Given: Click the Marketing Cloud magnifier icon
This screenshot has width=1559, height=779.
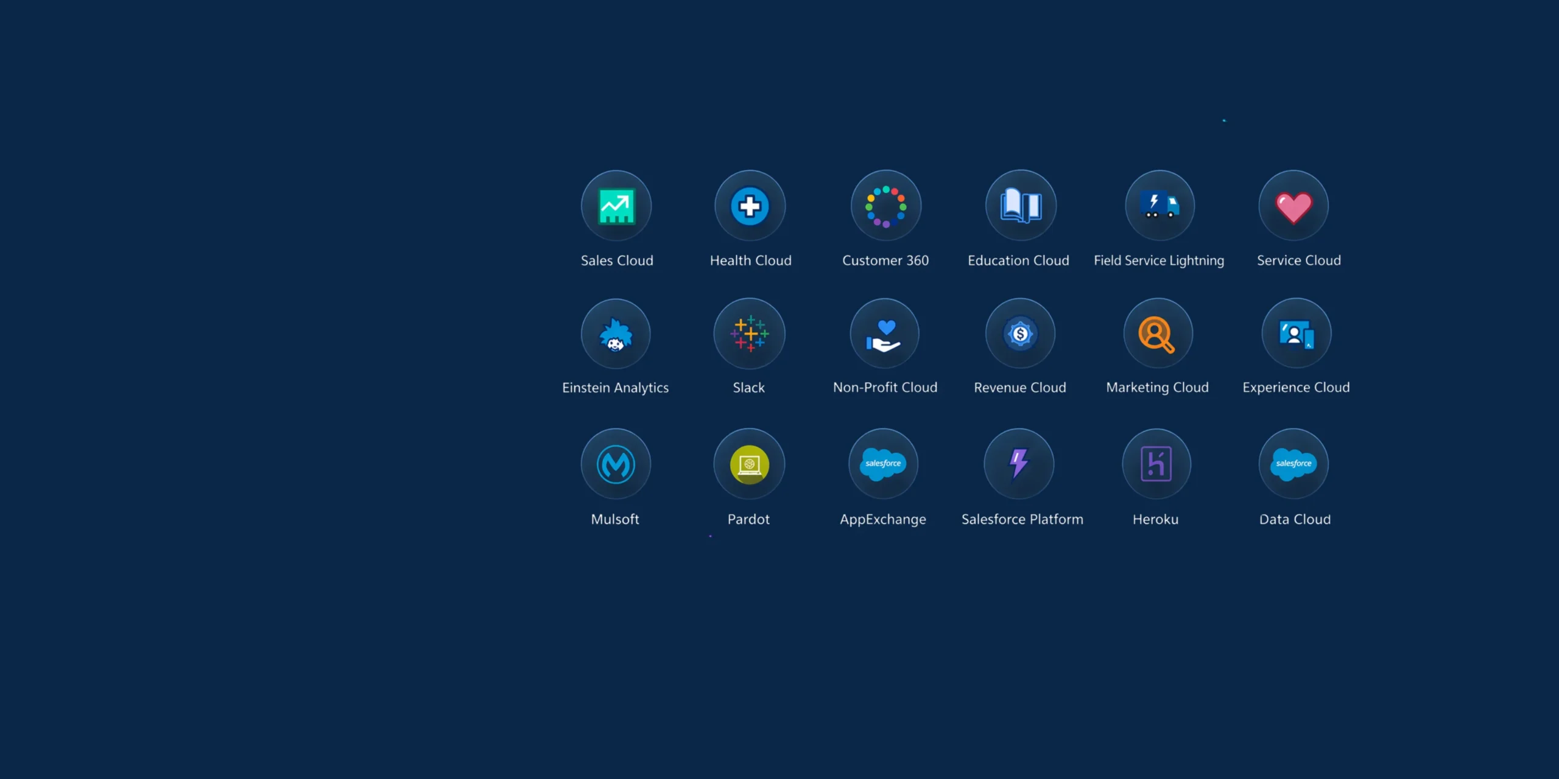Looking at the screenshot, I should click(x=1158, y=334).
